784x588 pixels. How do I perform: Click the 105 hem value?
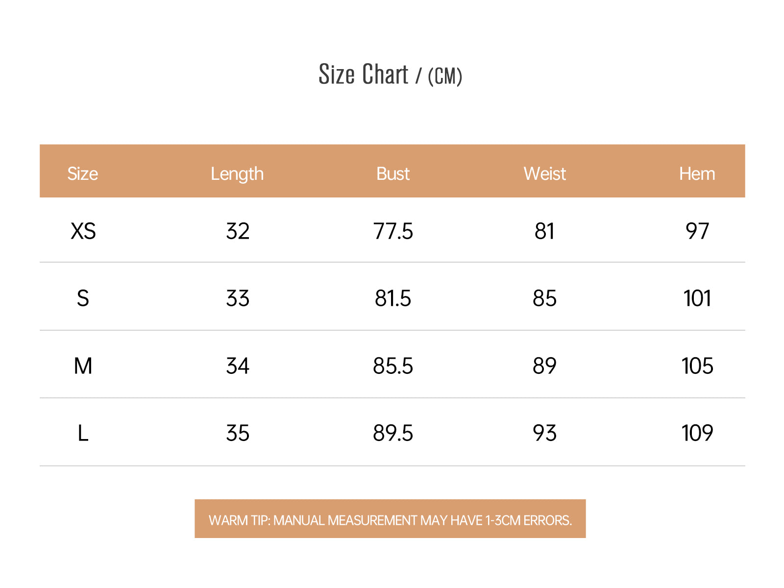(x=697, y=366)
